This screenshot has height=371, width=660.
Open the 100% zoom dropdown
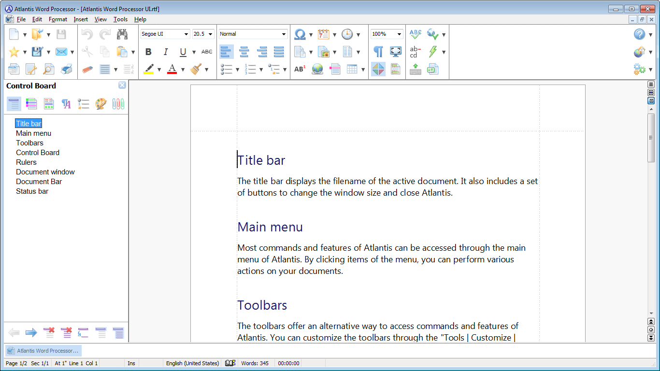coord(399,34)
